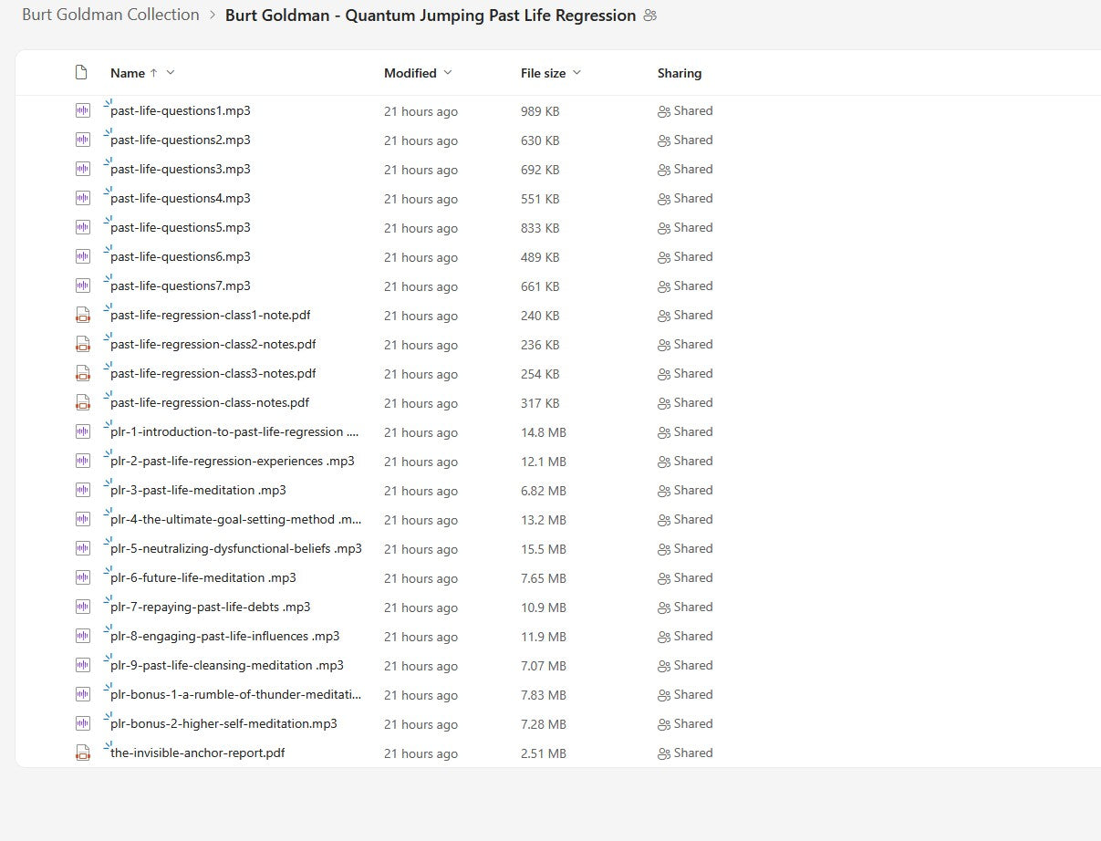The width and height of the screenshot is (1101, 841).
Task: Click the PDF icon for past-life-regression-class1-note.pdf
Action: click(x=83, y=316)
